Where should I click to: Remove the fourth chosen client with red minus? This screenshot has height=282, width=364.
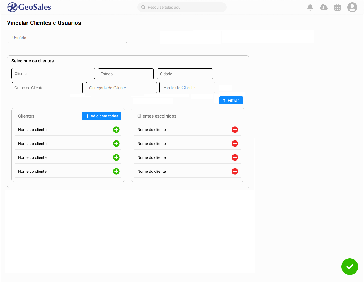pyautogui.click(x=235, y=171)
